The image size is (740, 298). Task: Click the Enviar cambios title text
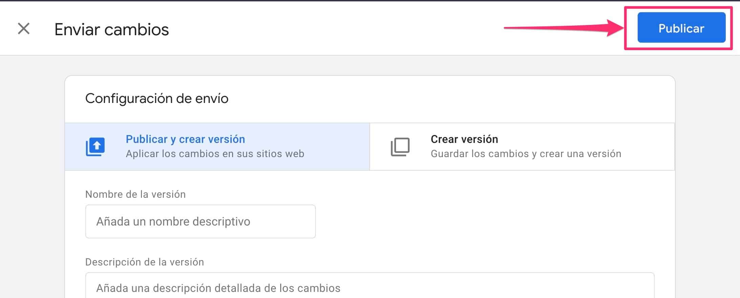click(x=112, y=29)
